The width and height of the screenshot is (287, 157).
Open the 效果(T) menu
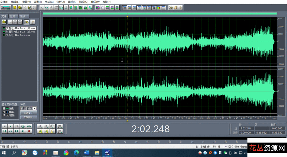[38, 2]
